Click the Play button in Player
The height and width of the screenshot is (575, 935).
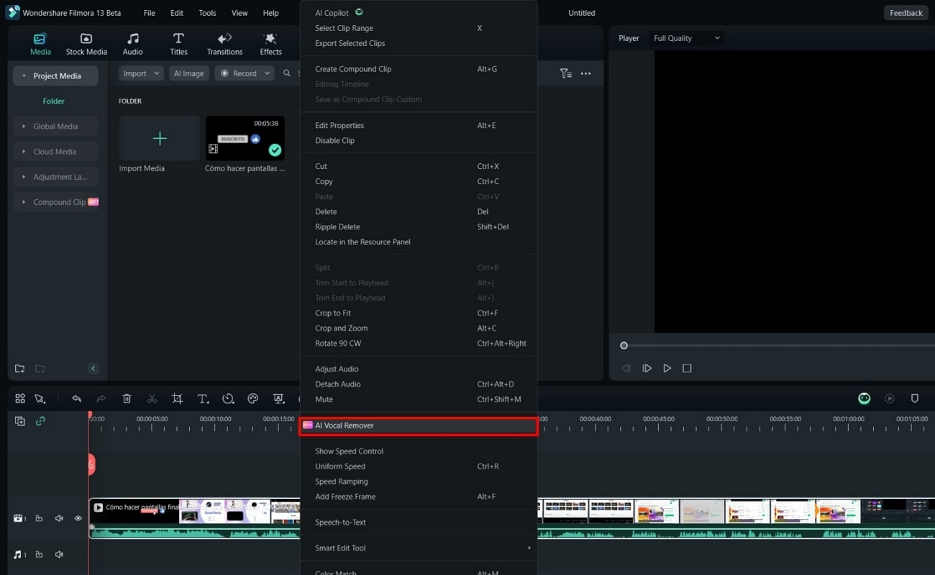(667, 368)
